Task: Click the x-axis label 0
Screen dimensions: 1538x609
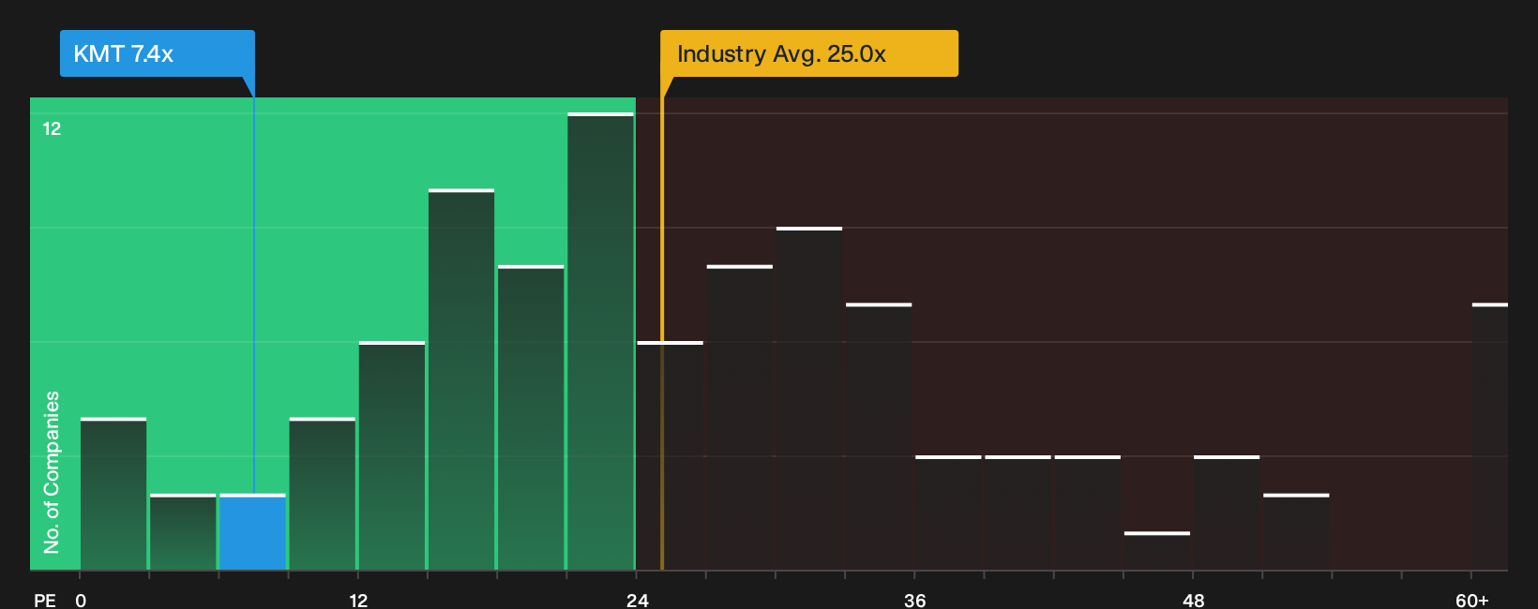Action: click(81, 600)
